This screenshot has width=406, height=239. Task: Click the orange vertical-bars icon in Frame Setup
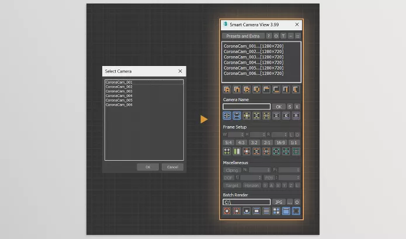(266, 151)
